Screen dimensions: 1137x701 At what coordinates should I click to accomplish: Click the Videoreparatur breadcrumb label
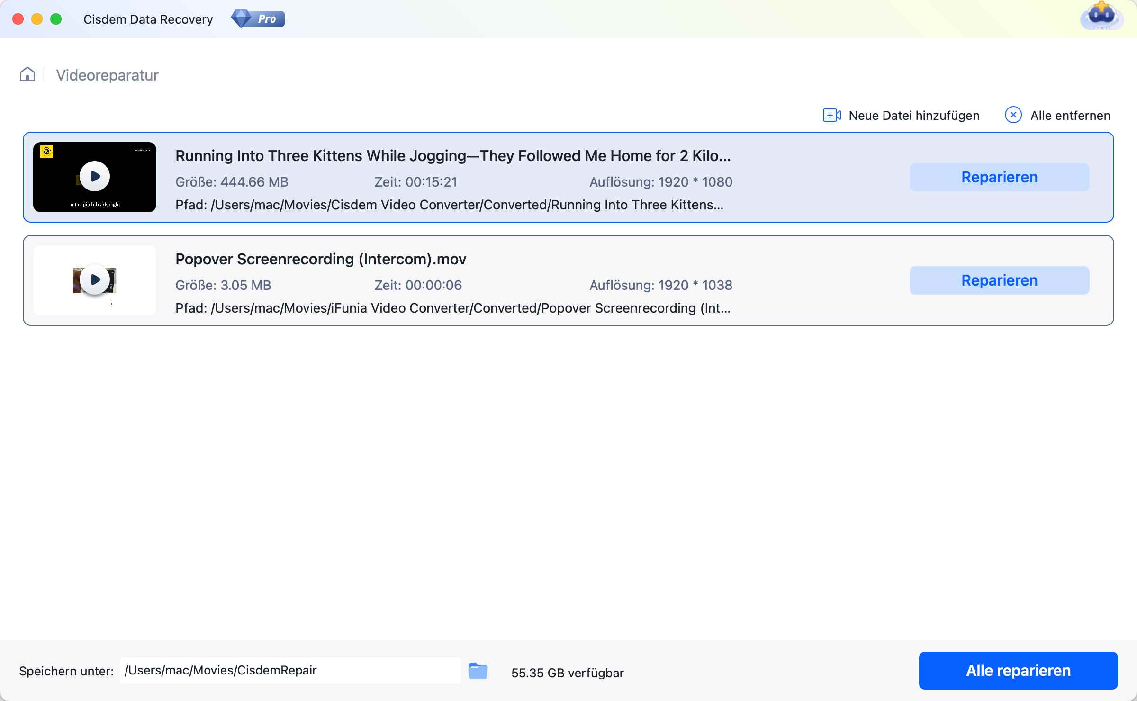107,75
